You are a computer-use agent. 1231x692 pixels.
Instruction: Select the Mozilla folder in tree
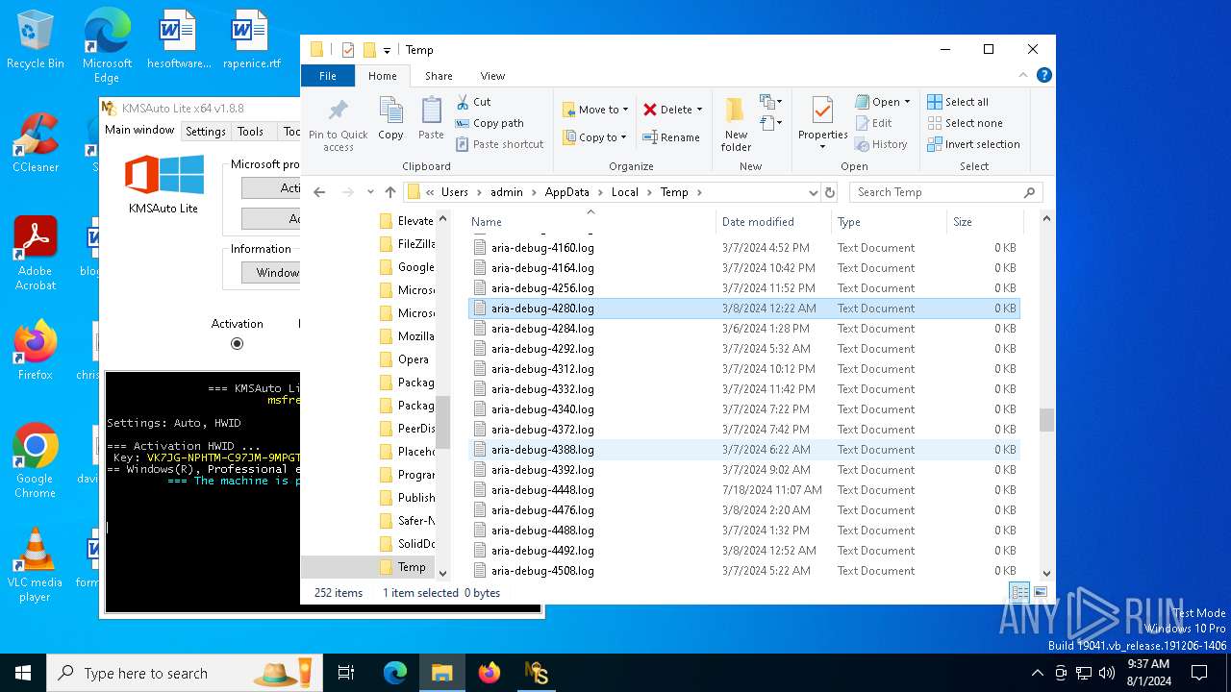click(x=406, y=336)
